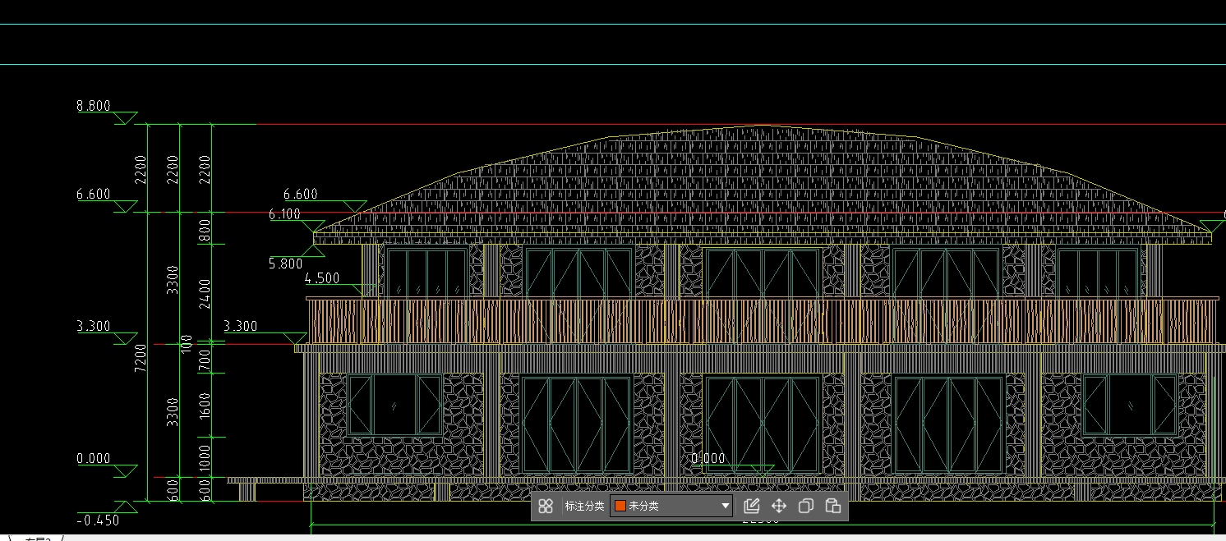Image resolution: width=1226 pixels, height=541 pixels.
Task: Click the edit pencil icon in floating toolbar
Action: 751,506
